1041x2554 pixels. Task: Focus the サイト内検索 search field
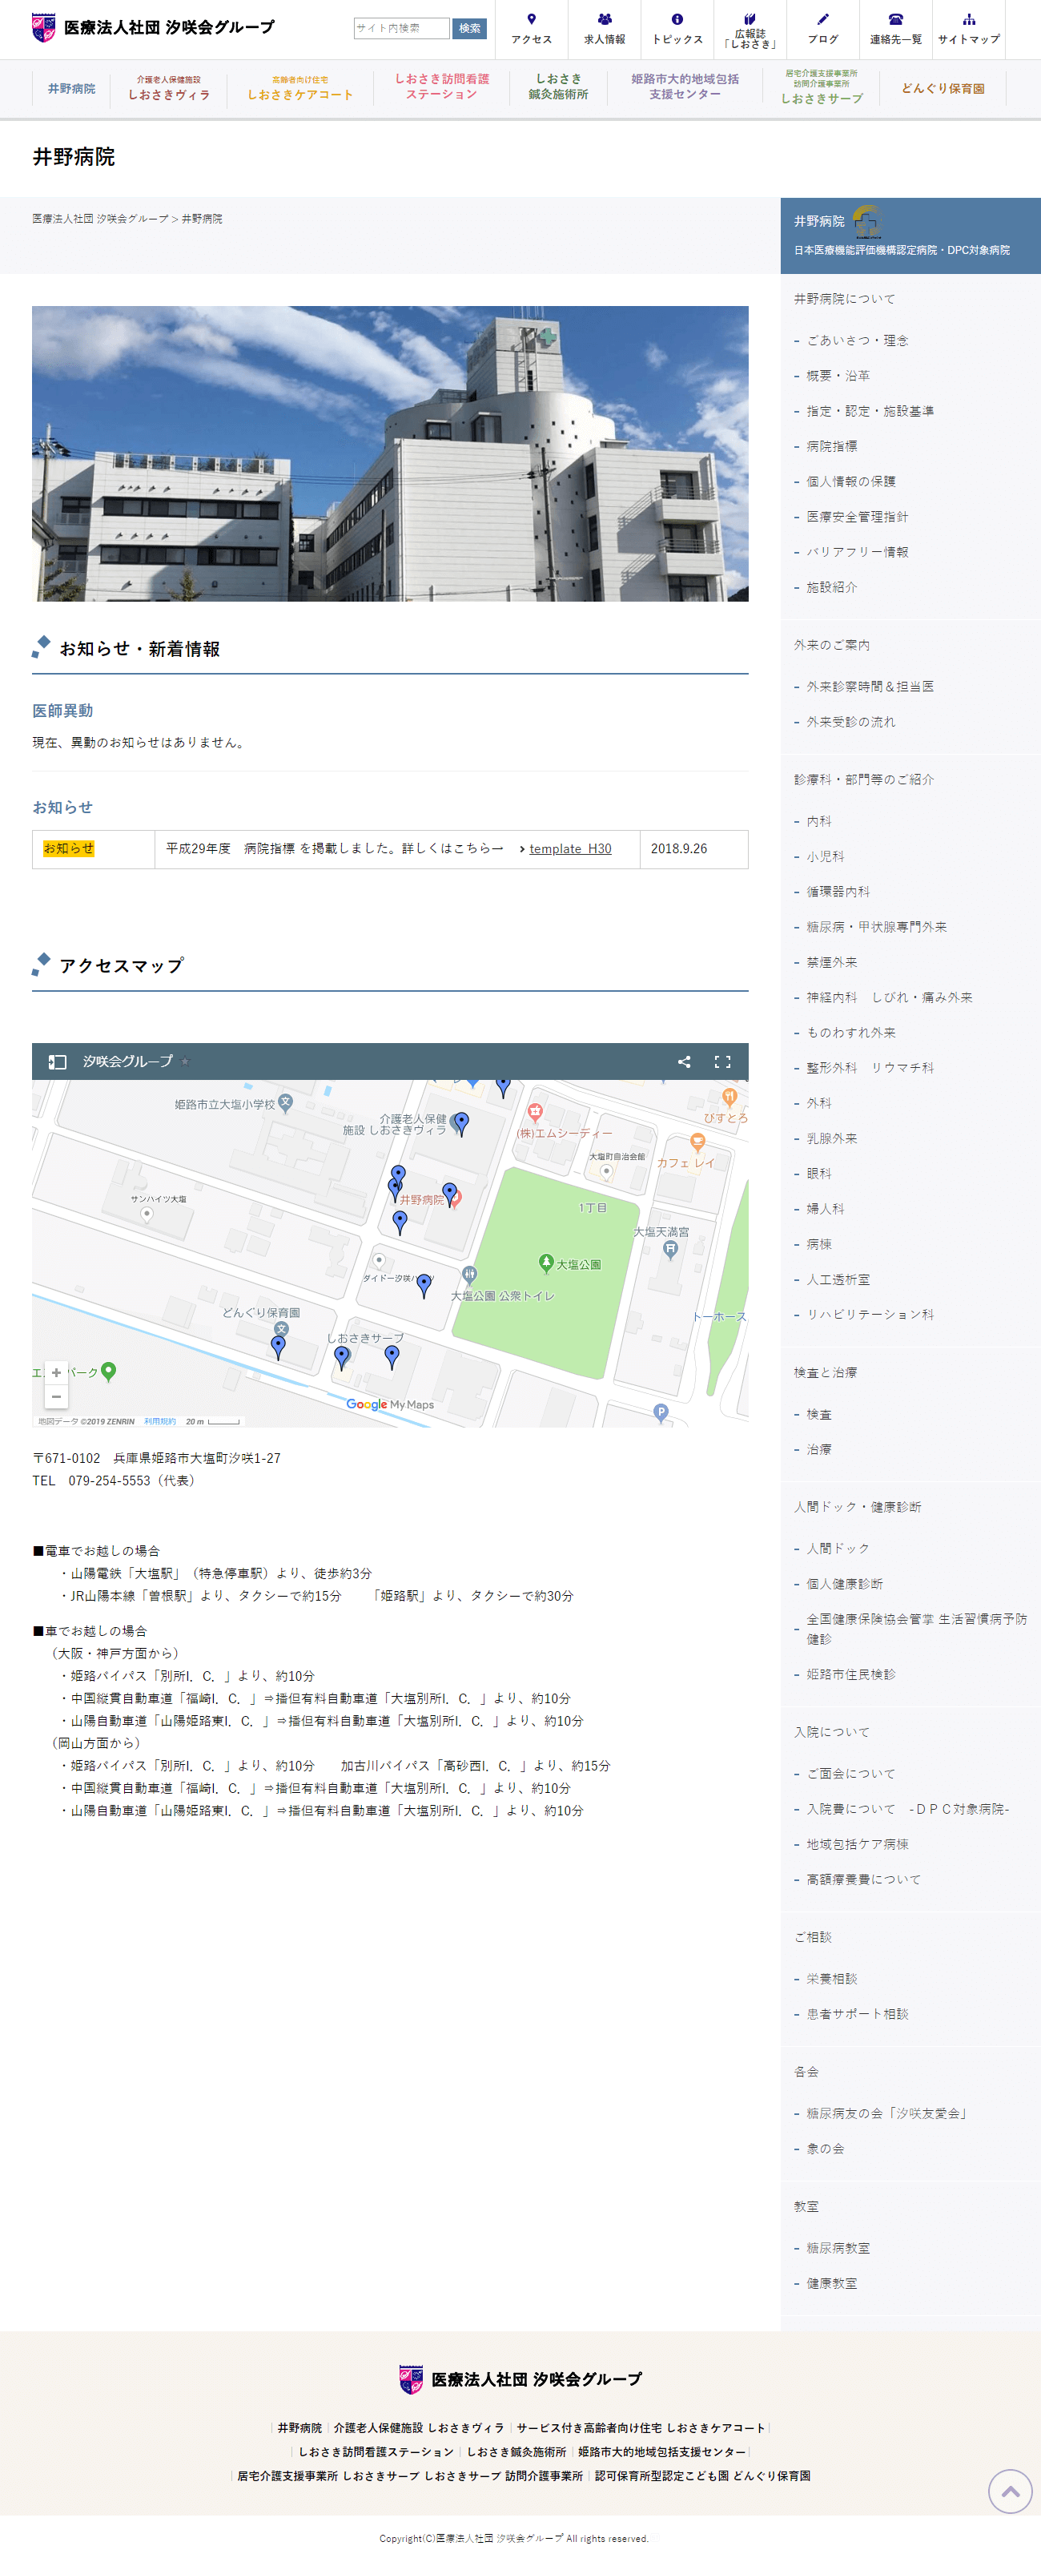[401, 28]
